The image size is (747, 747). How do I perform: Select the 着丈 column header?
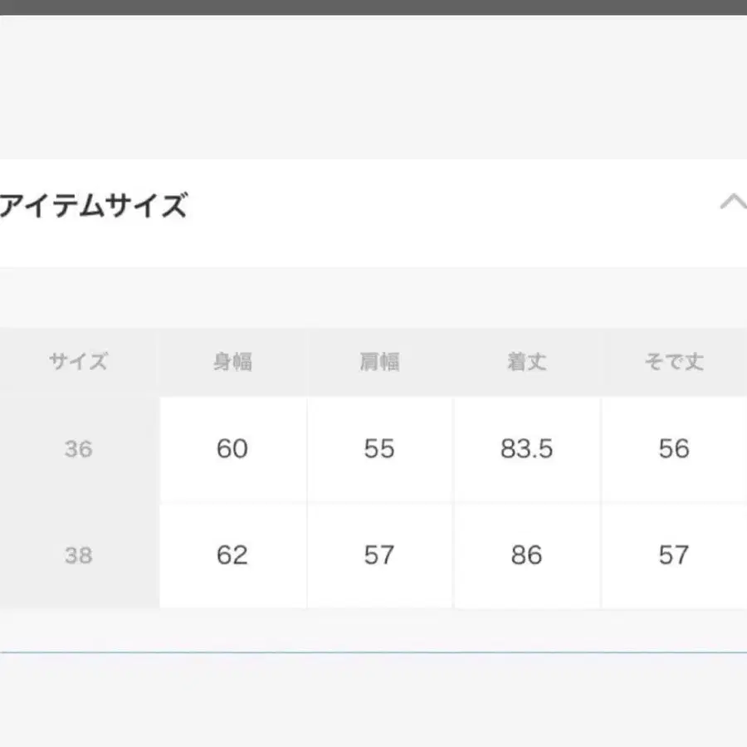coord(528,361)
